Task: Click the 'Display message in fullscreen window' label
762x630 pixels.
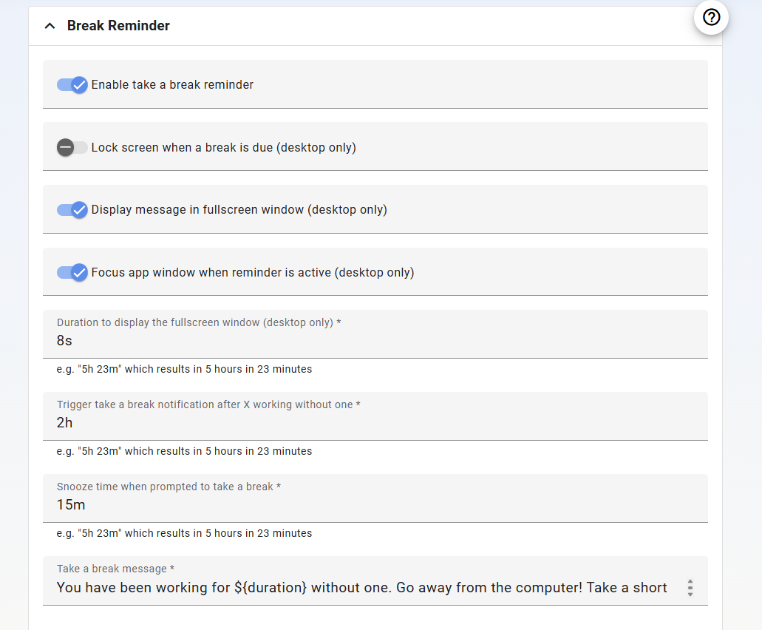Action: (239, 209)
